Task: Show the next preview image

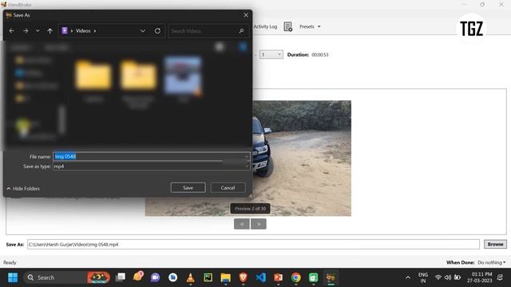Action: click(x=259, y=224)
